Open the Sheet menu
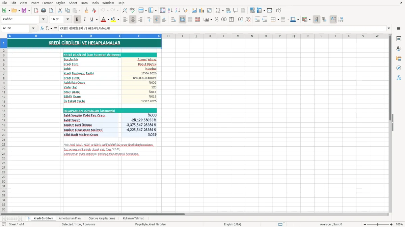This screenshot has width=405, height=227. point(73,3)
